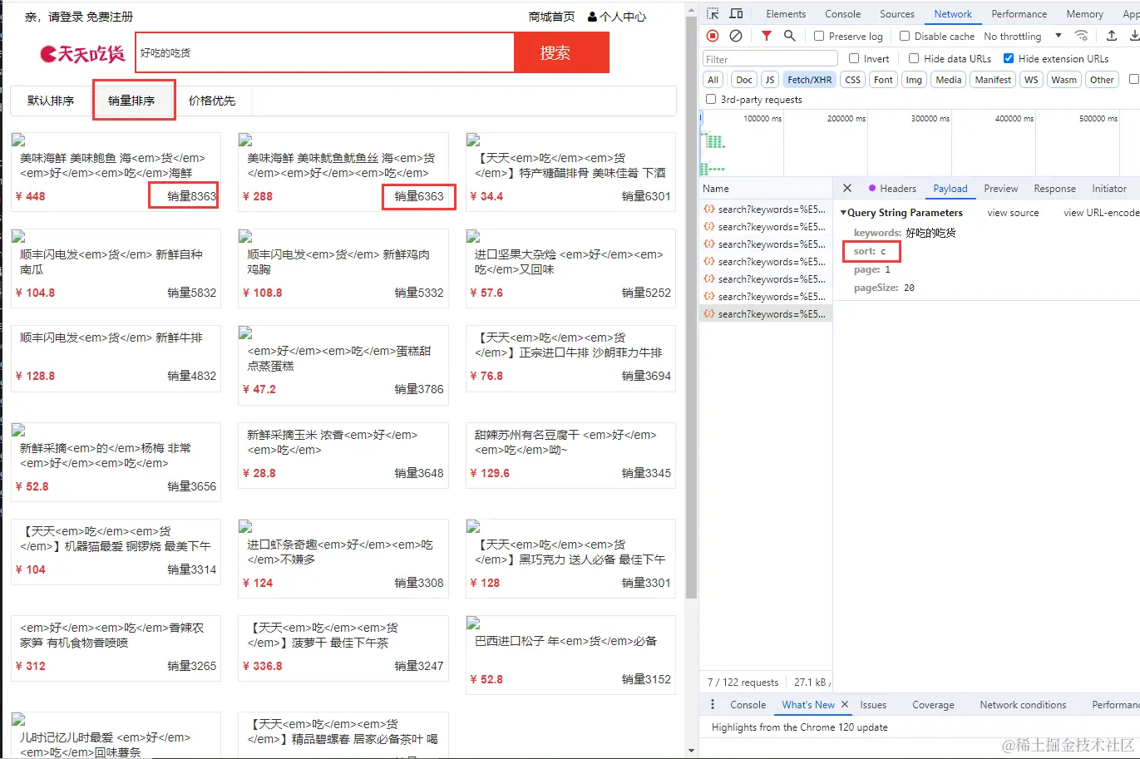This screenshot has width=1140, height=759.
Task: Switch to the Sources panel tab
Action: (896, 14)
